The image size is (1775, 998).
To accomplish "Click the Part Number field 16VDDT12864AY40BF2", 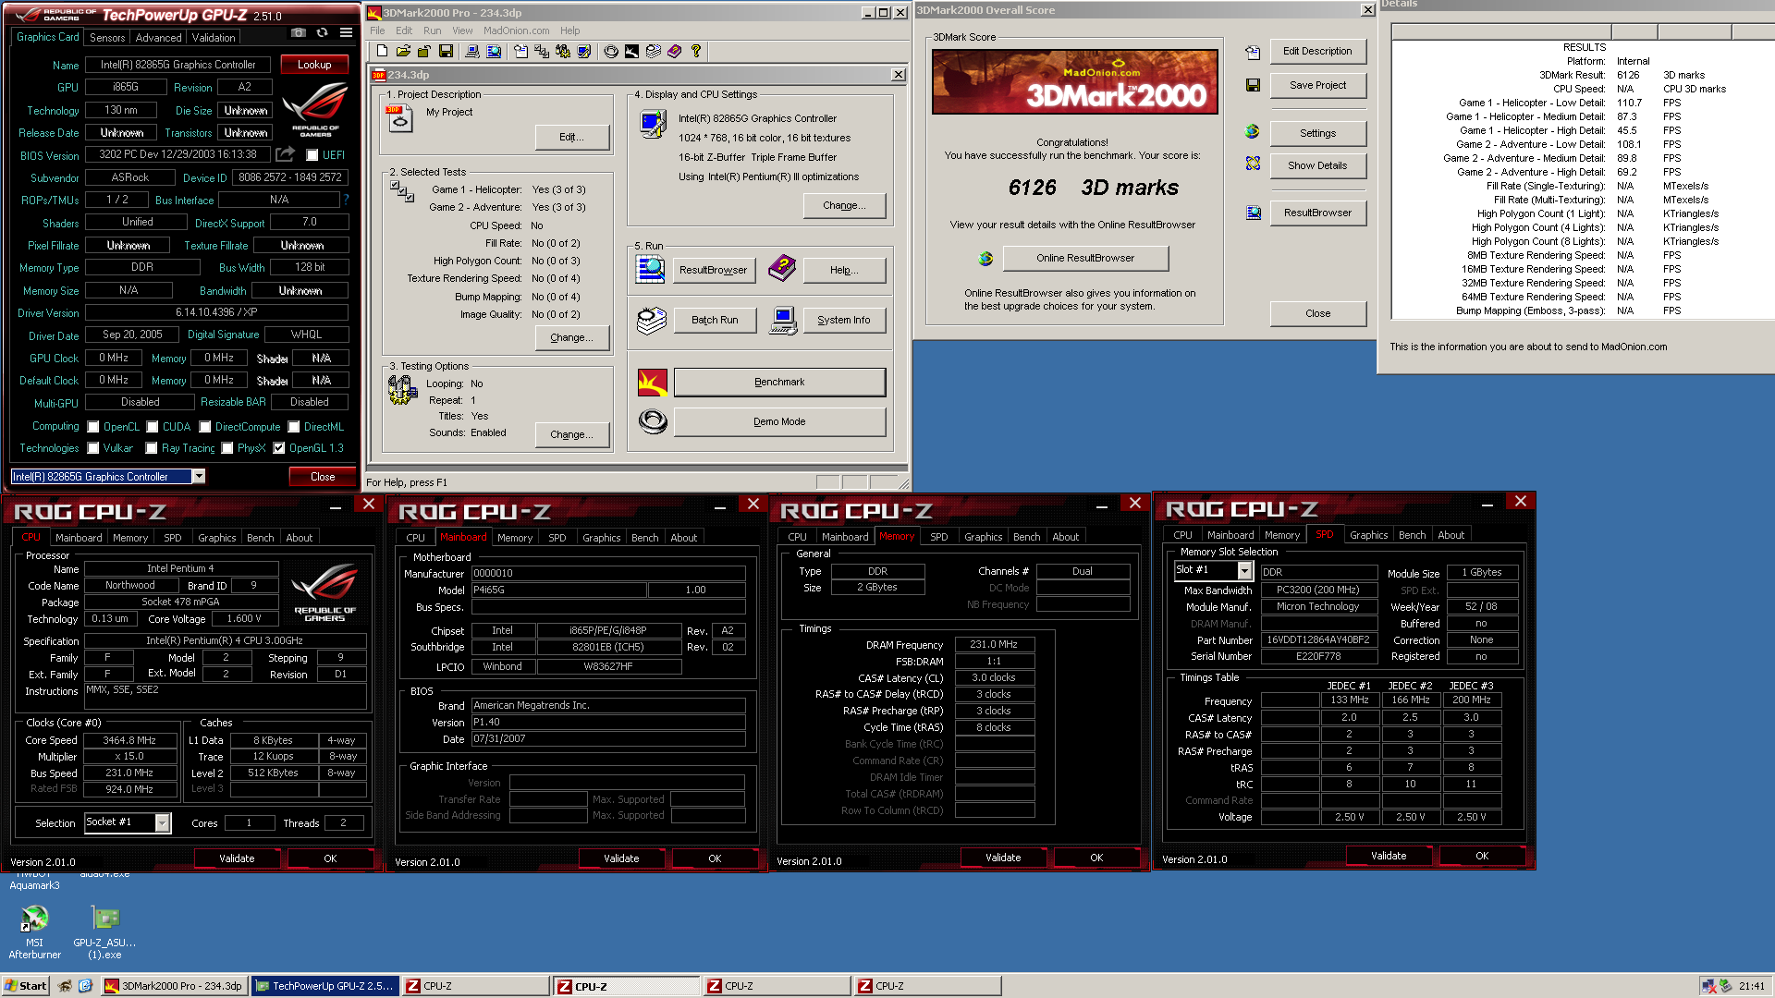I will pyautogui.click(x=1318, y=639).
